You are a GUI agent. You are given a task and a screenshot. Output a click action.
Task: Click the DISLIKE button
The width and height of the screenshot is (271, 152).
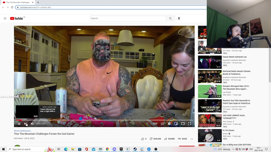tap(155, 139)
